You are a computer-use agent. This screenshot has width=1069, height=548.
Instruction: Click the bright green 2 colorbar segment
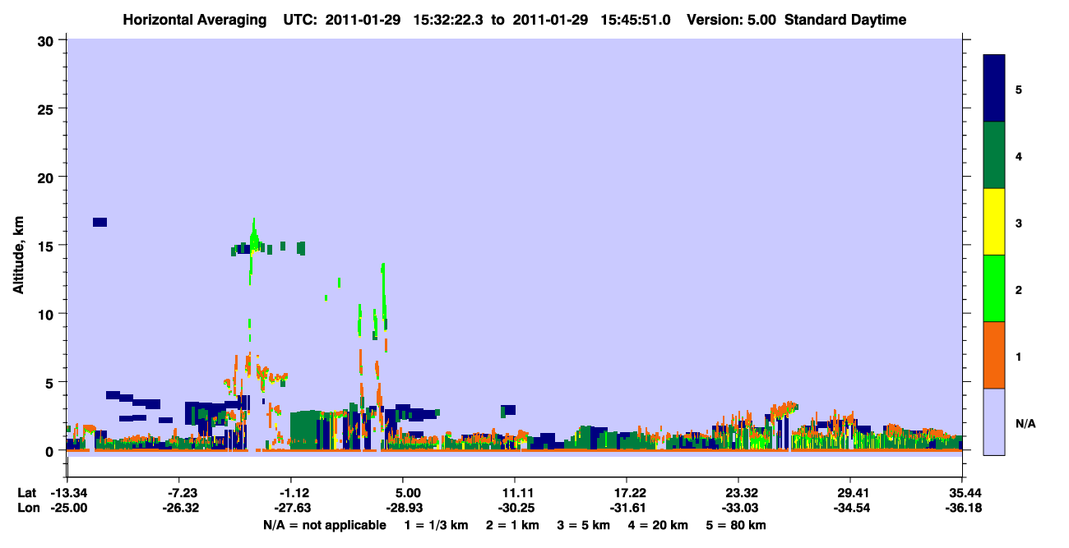pyautogui.click(x=994, y=288)
